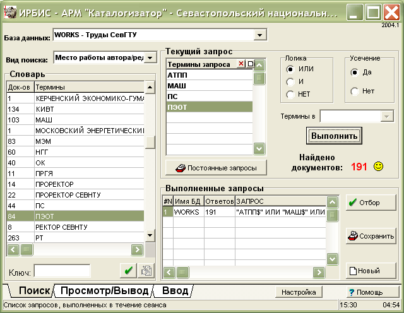Select dictionary term ПРГЯ

[76, 174]
